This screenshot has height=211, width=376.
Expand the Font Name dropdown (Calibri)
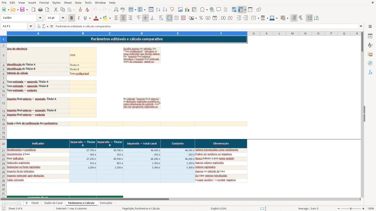[x=40, y=18]
